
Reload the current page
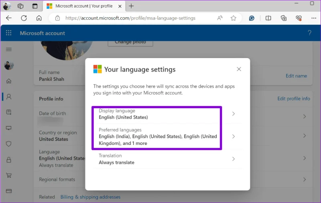pos(24,18)
